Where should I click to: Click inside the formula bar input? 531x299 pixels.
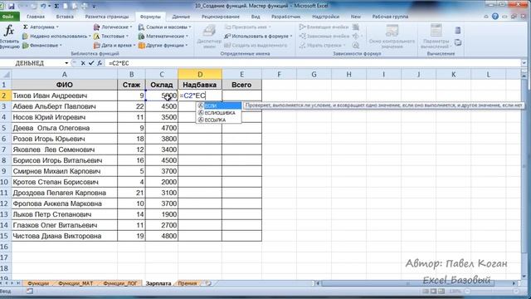[x=314, y=63]
